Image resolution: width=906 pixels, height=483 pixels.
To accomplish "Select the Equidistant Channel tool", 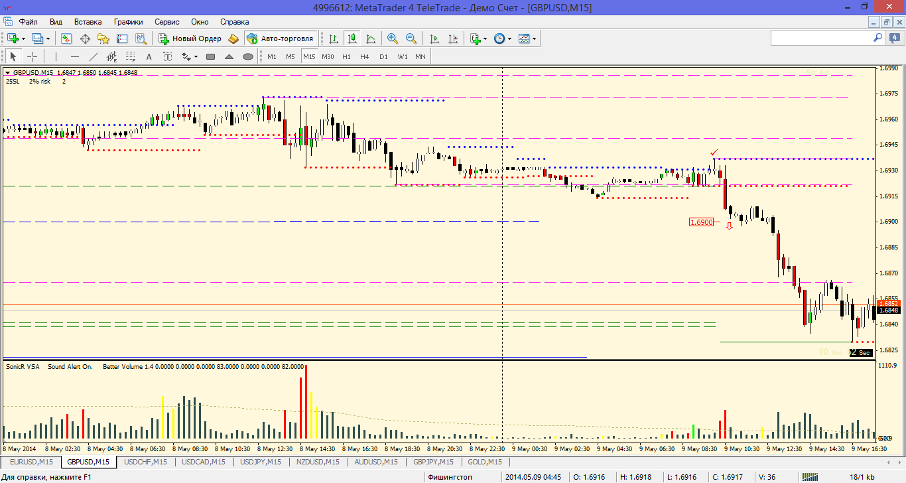I will 112,56.
